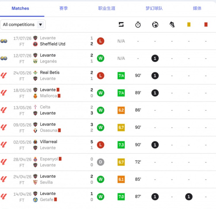The image size is (216, 209).
Task: Click the Celta club crest
Action: click(x=35, y=107)
